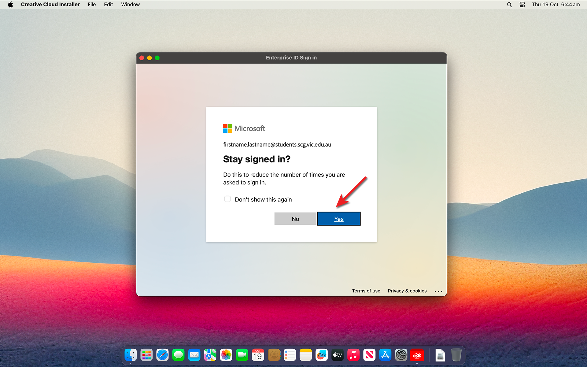The image size is (587, 367).
Task: Click the date and time display
Action: [556, 5]
